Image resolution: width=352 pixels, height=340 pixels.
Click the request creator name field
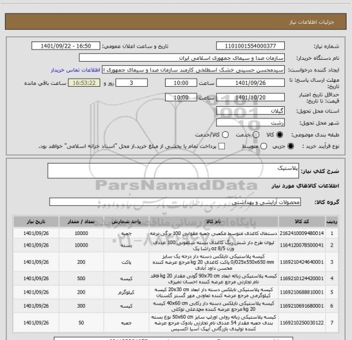[x=193, y=70]
